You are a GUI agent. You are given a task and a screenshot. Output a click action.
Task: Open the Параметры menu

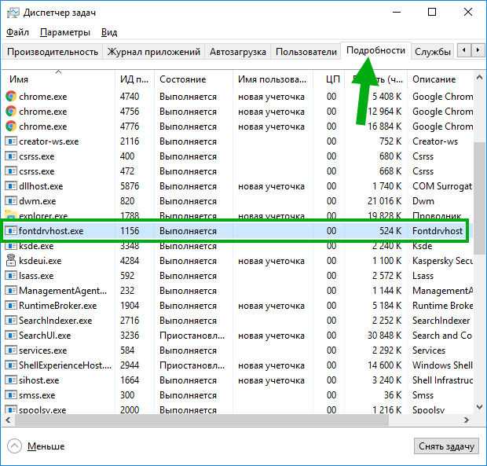coord(65,32)
